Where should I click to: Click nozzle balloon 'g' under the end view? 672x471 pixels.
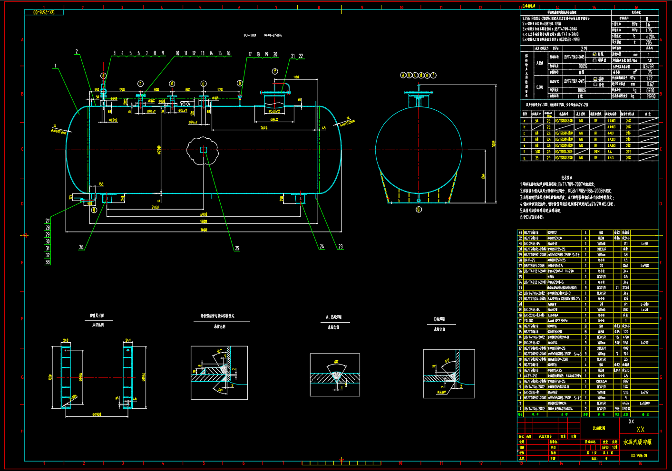pyautogui.click(x=419, y=209)
